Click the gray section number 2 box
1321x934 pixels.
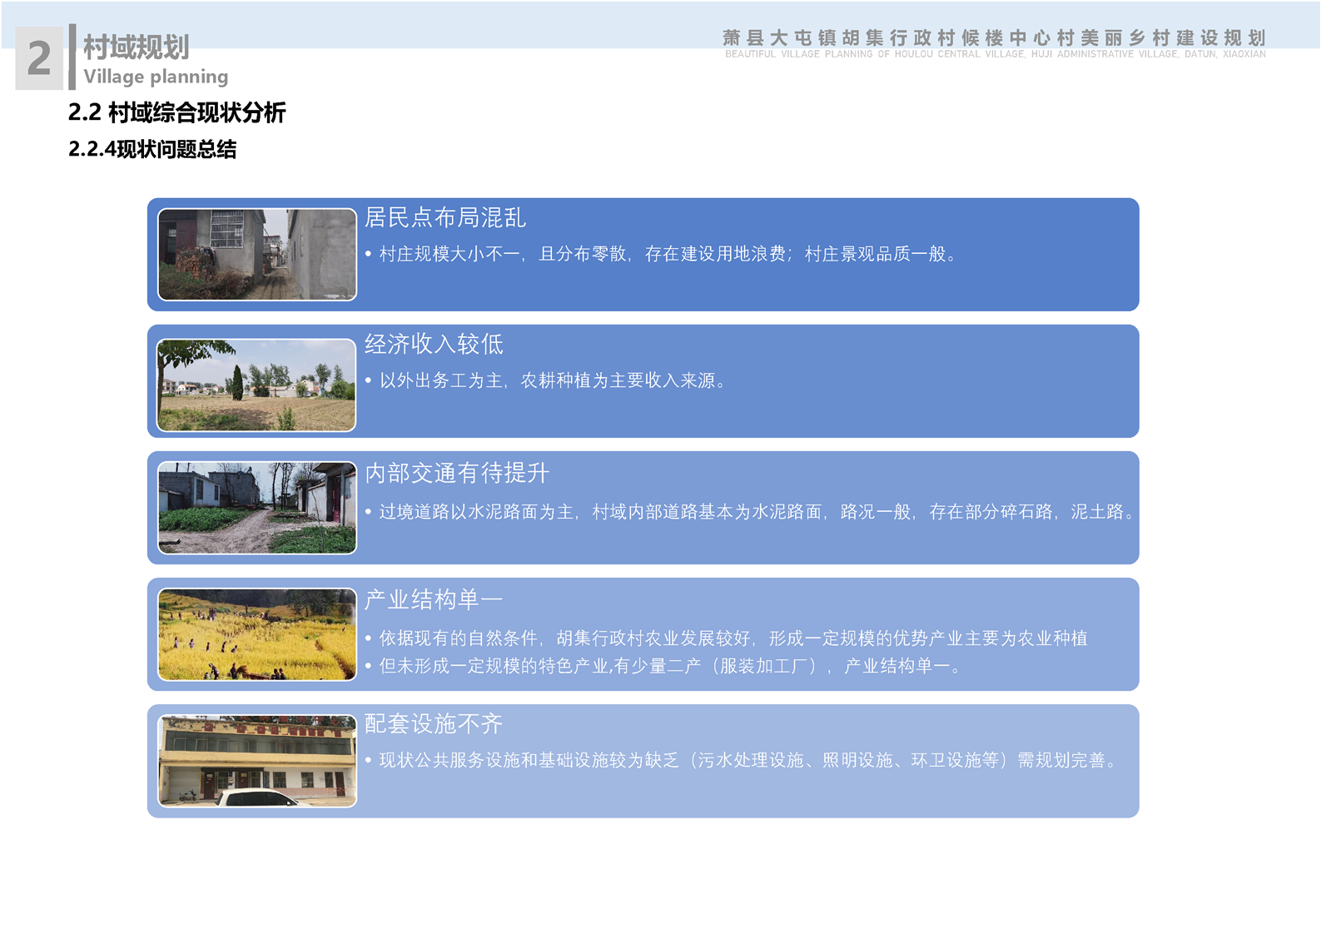point(39,58)
